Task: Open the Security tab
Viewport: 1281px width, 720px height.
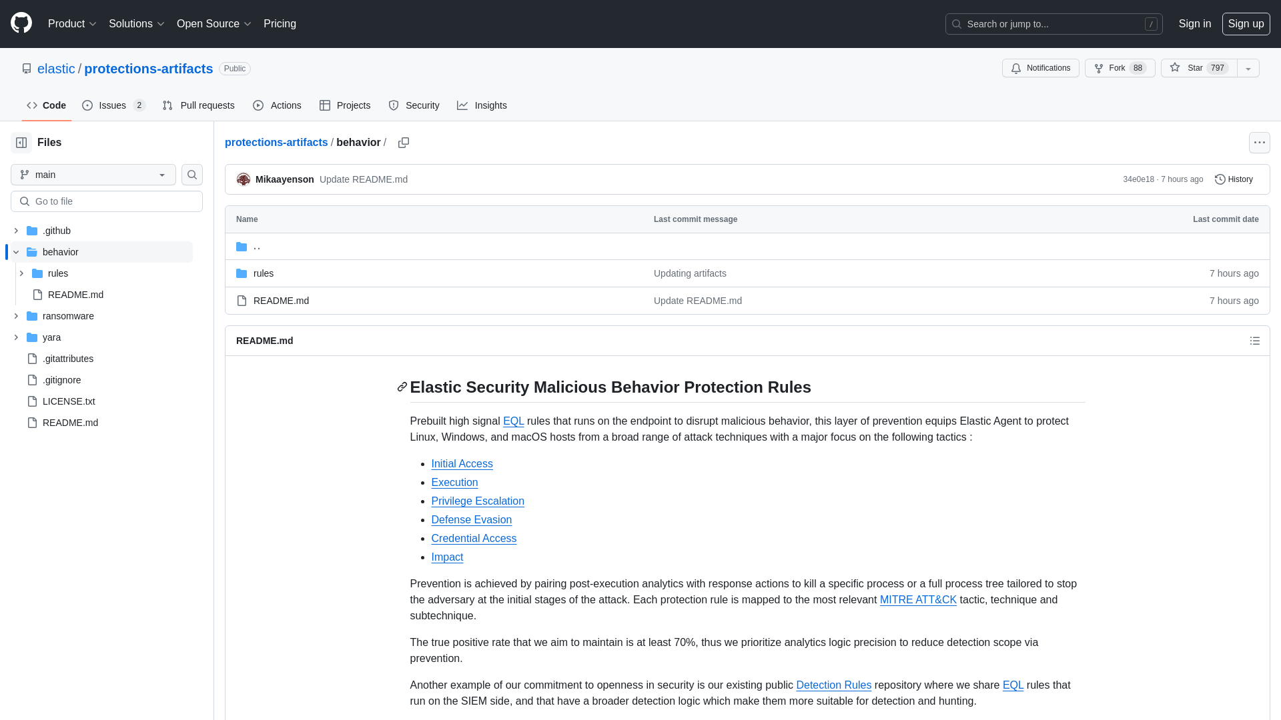Action: tap(414, 105)
